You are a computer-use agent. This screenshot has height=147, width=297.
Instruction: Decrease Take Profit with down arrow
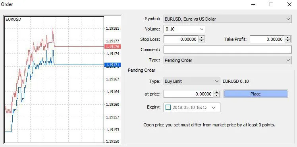[288, 41]
